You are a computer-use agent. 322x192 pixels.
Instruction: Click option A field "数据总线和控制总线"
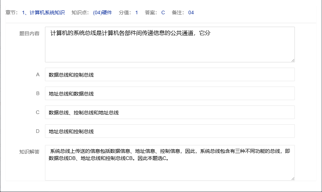[170, 75]
